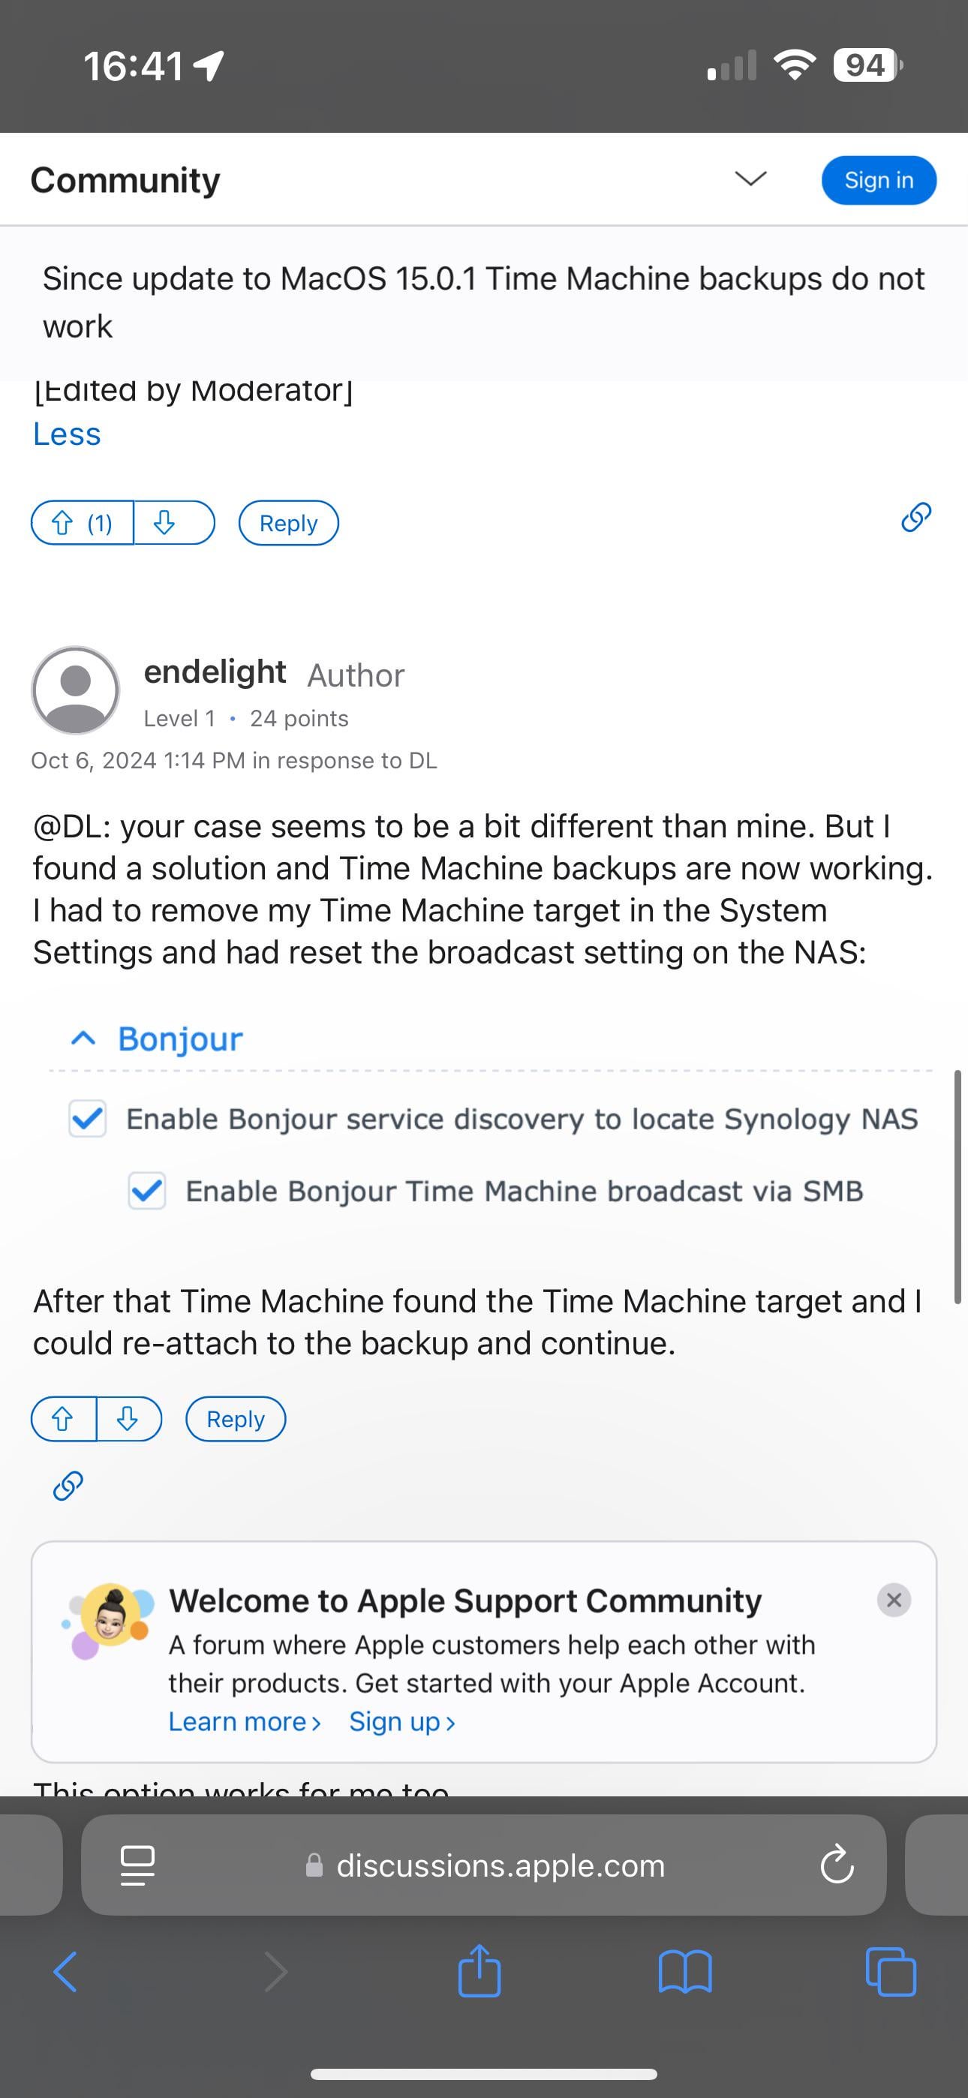Copy link to endelight's reply
968x2098 pixels.
(68, 1486)
